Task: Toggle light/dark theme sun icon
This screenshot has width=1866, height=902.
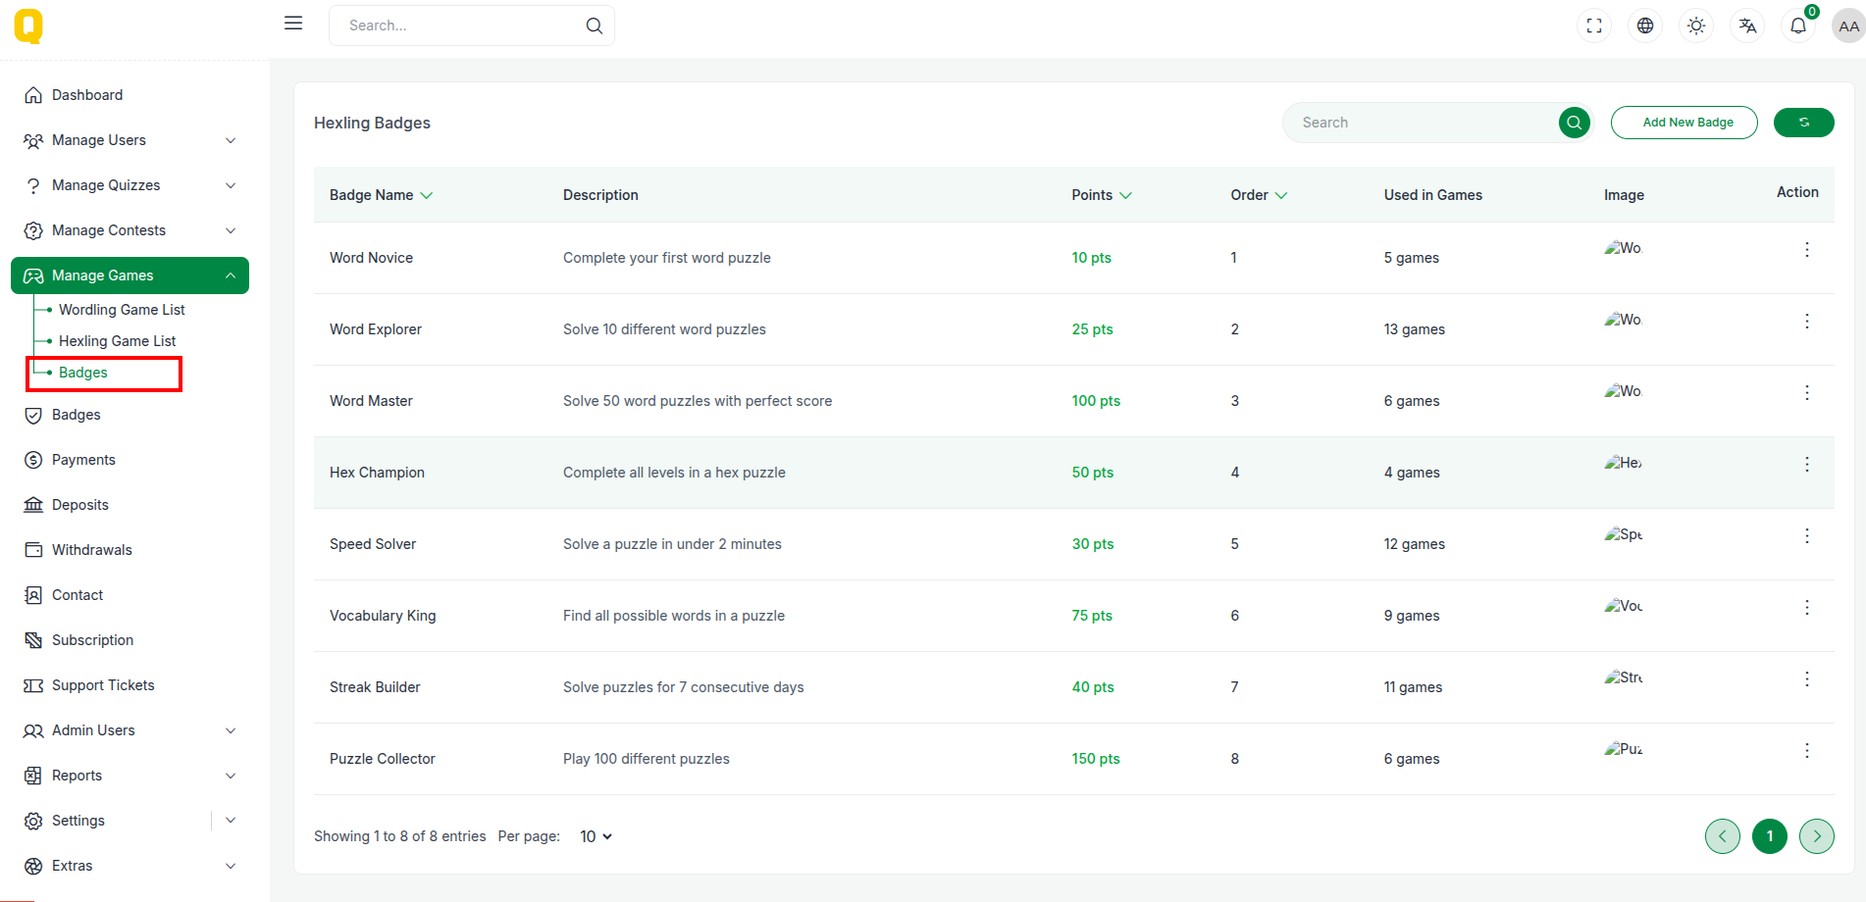Action: point(1696,26)
